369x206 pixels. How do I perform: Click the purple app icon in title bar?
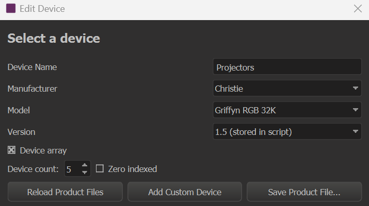[10, 9]
